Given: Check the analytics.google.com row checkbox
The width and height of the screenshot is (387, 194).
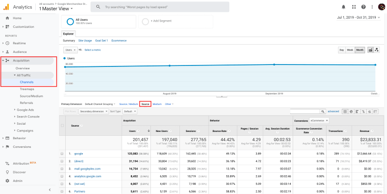Looking at the screenshot, I should pos(62,176).
